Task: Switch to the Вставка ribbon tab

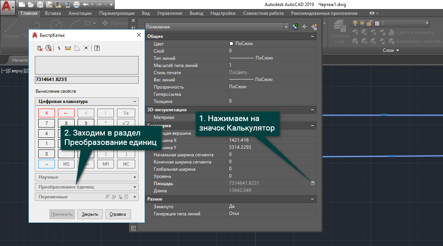Action: click(x=53, y=13)
